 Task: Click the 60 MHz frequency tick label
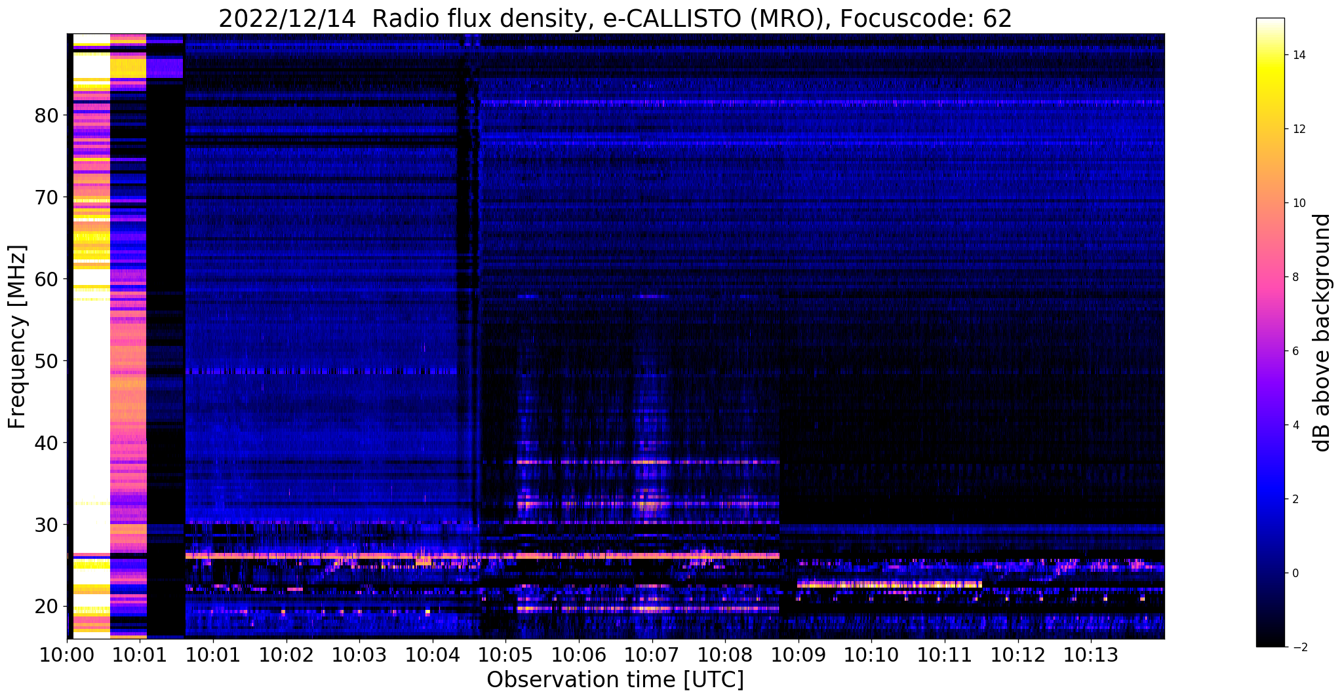(47, 279)
